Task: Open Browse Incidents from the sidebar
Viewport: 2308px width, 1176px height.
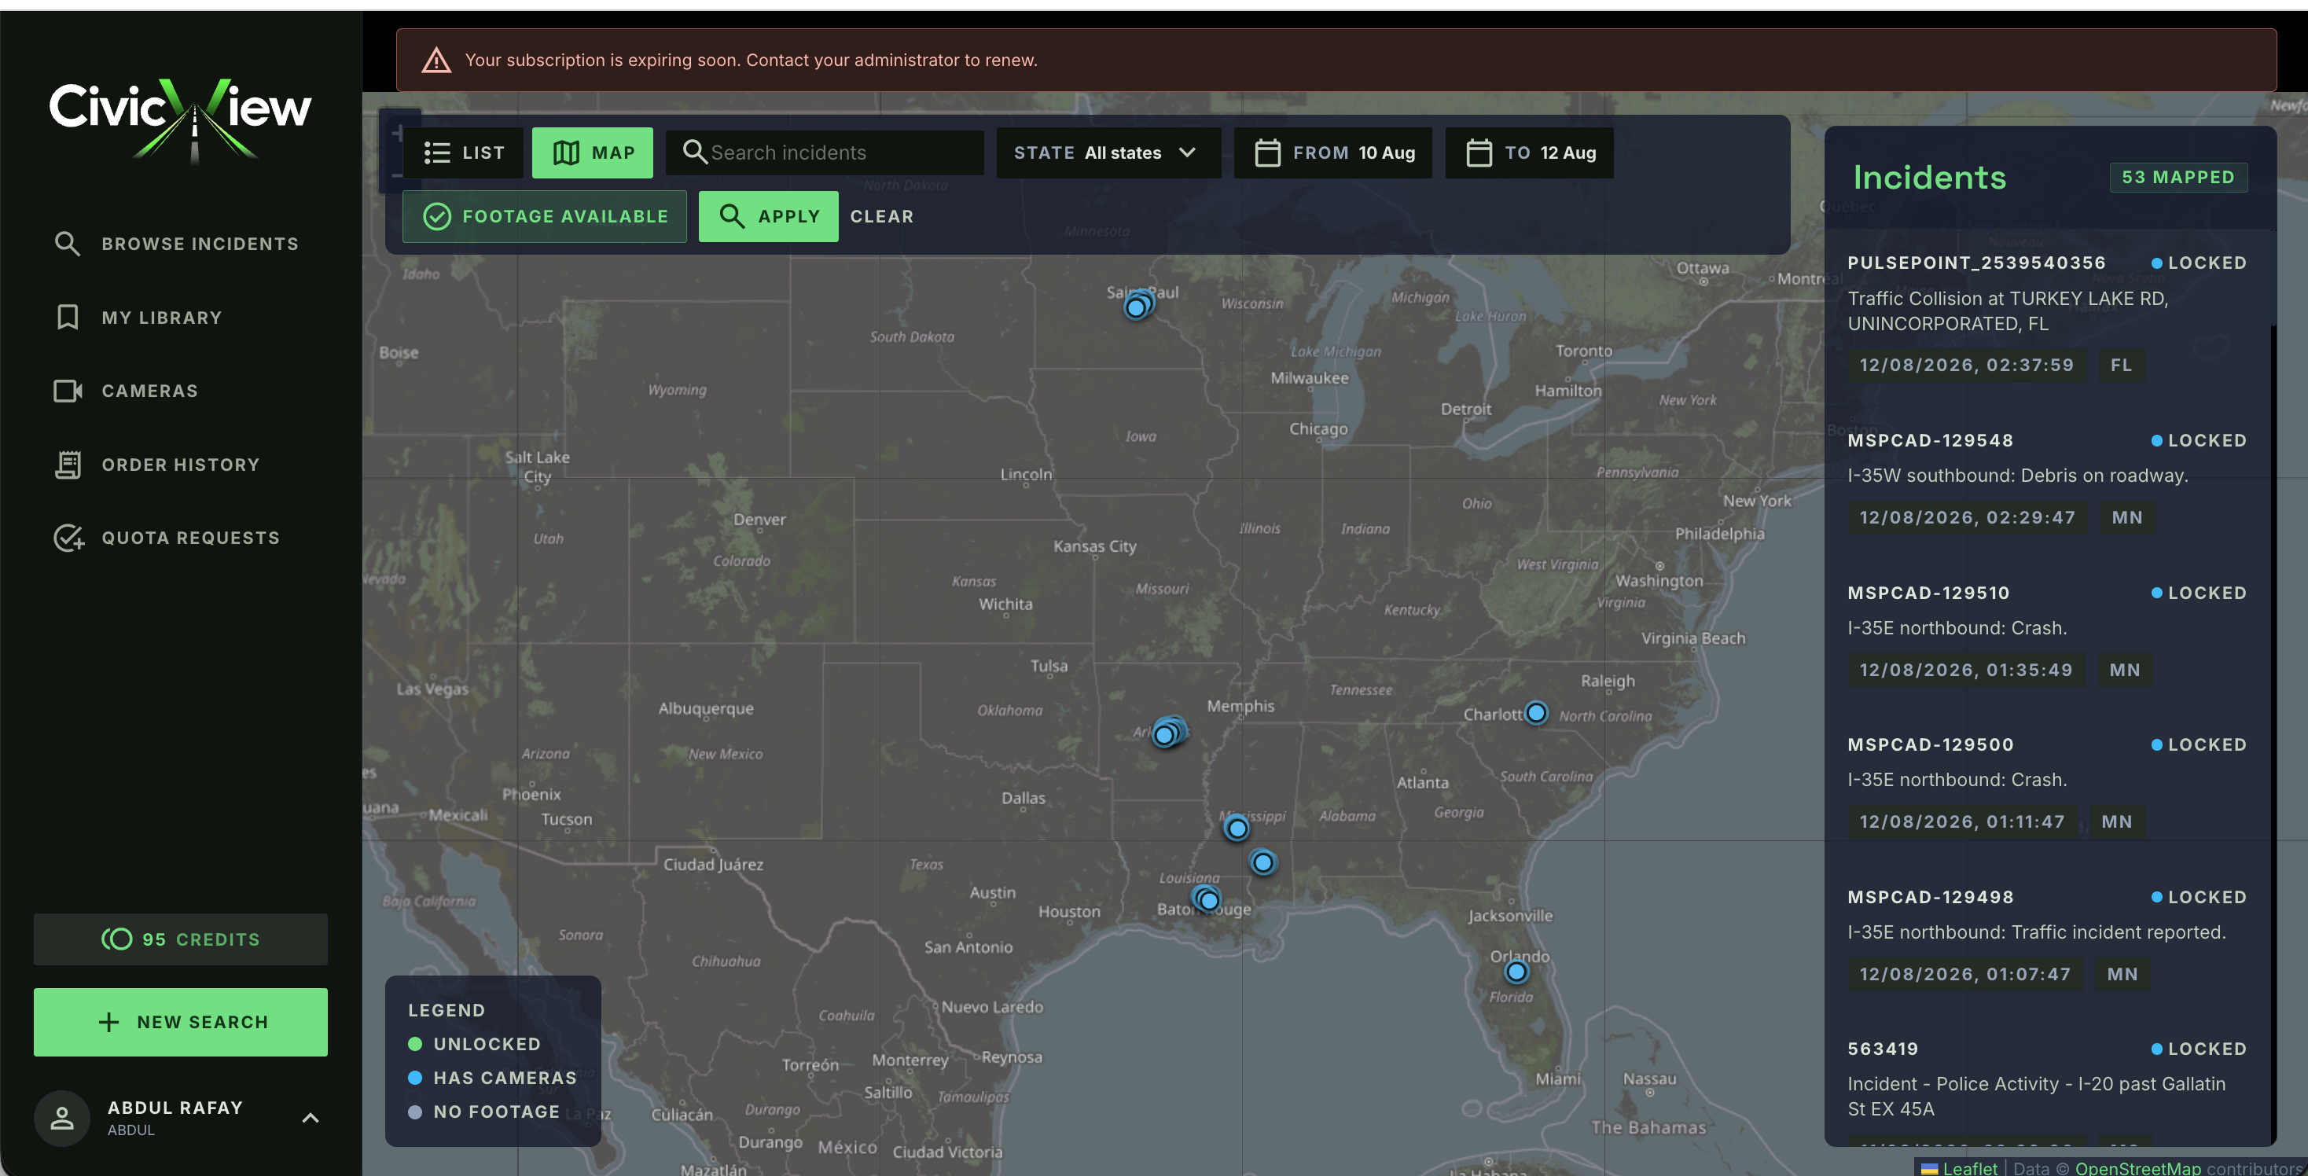Action: (x=175, y=244)
